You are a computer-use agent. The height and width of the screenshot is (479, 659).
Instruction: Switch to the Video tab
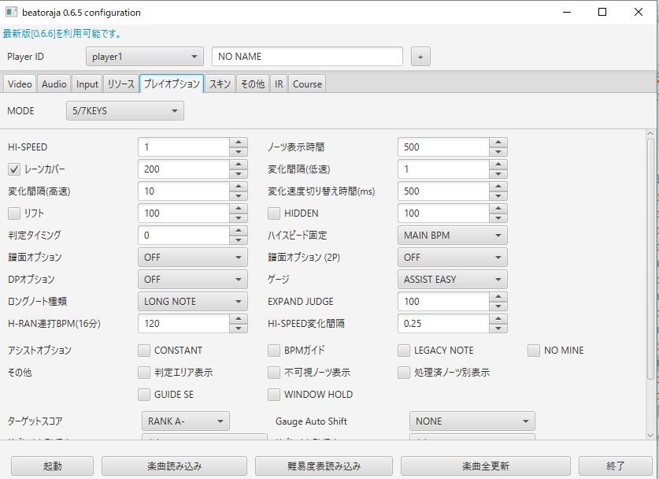(20, 84)
